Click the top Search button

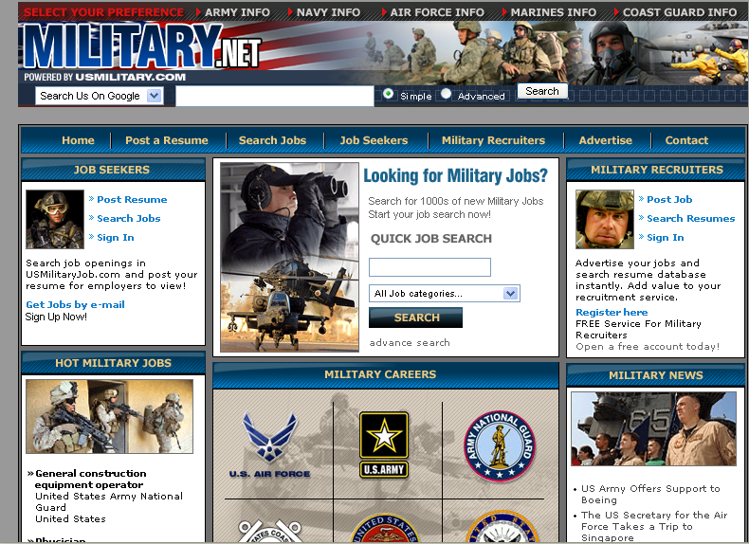(x=542, y=91)
